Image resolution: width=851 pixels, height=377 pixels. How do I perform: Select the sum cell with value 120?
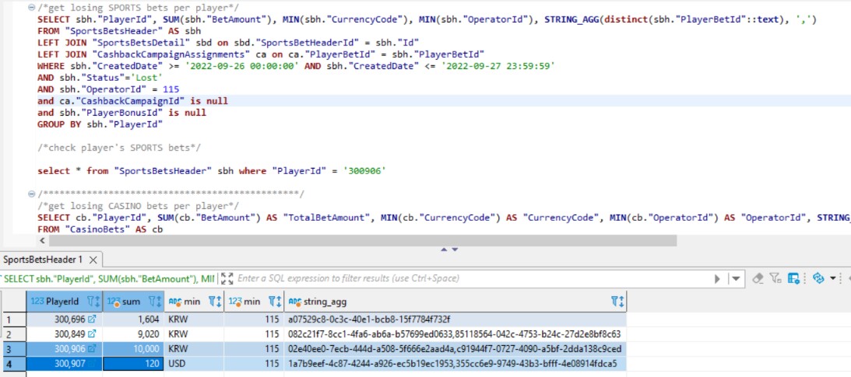click(133, 363)
